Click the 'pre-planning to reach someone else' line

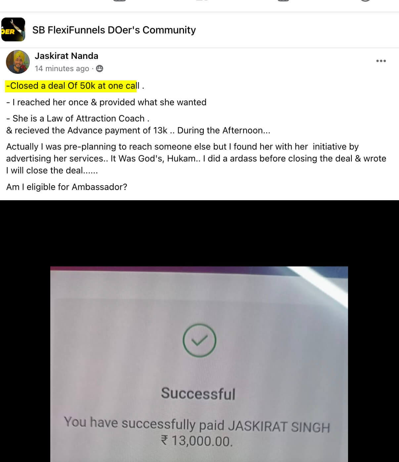coord(182,147)
